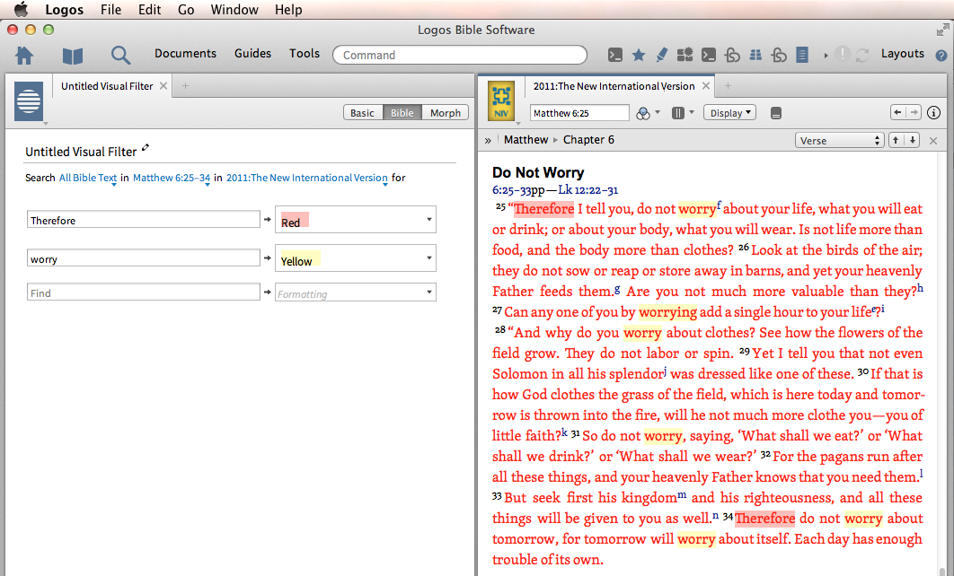Open the Tools menu
954x576 pixels.
[x=305, y=54]
